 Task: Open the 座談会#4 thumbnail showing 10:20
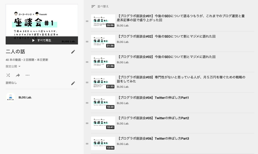click(103, 103)
